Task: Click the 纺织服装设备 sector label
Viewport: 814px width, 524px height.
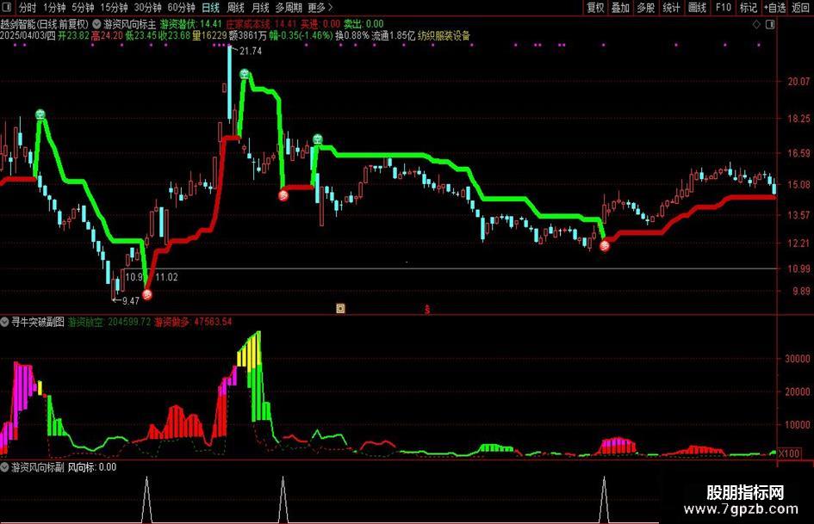Action: pyautogui.click(x=444, y=36)
